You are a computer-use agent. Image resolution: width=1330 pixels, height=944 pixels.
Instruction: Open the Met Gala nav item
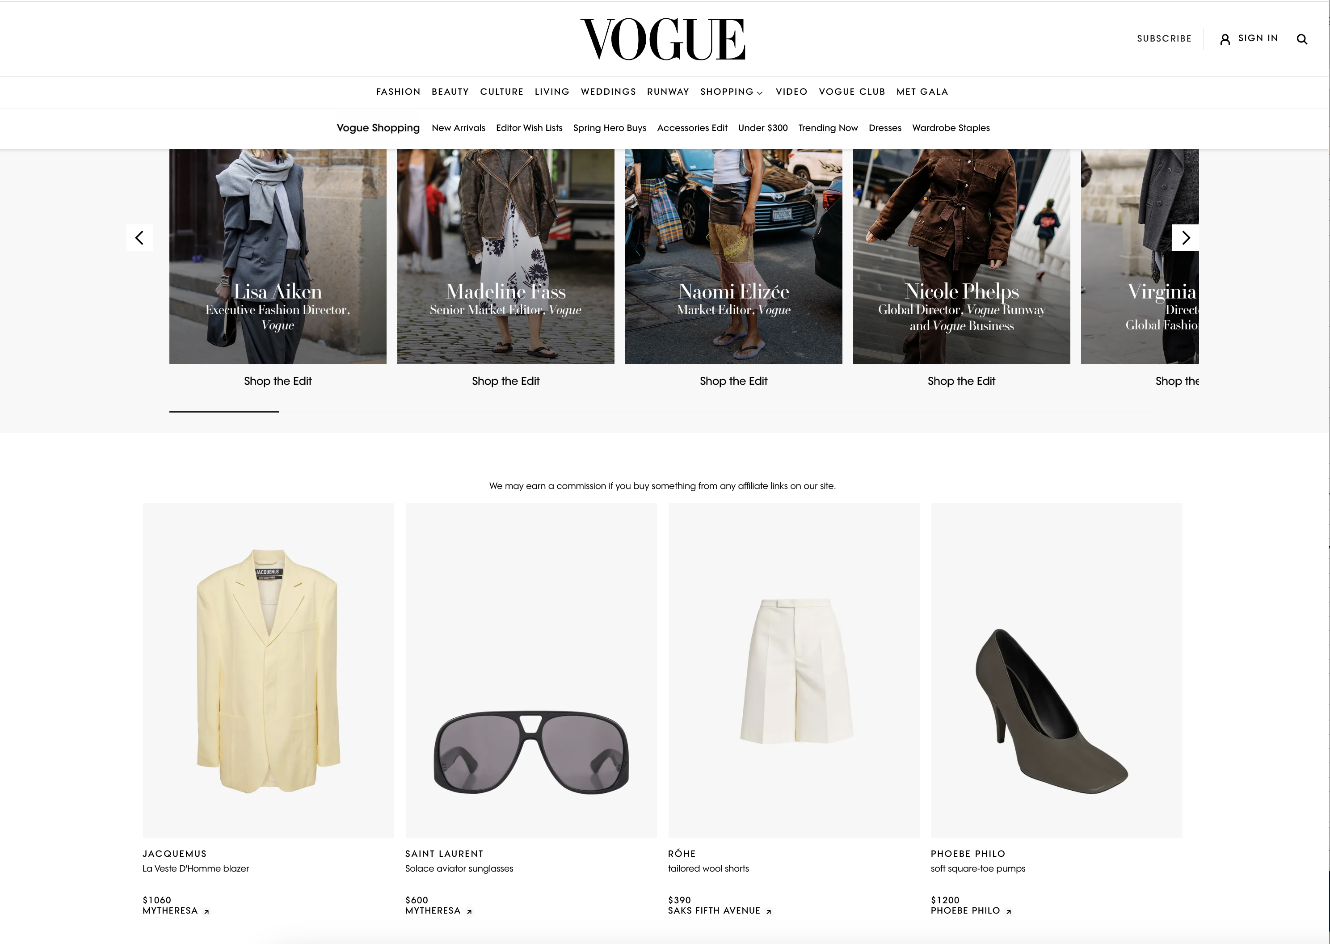click(922, 92)
